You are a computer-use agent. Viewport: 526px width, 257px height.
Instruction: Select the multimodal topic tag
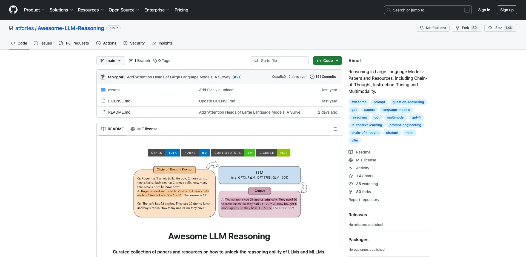(396, 117)
